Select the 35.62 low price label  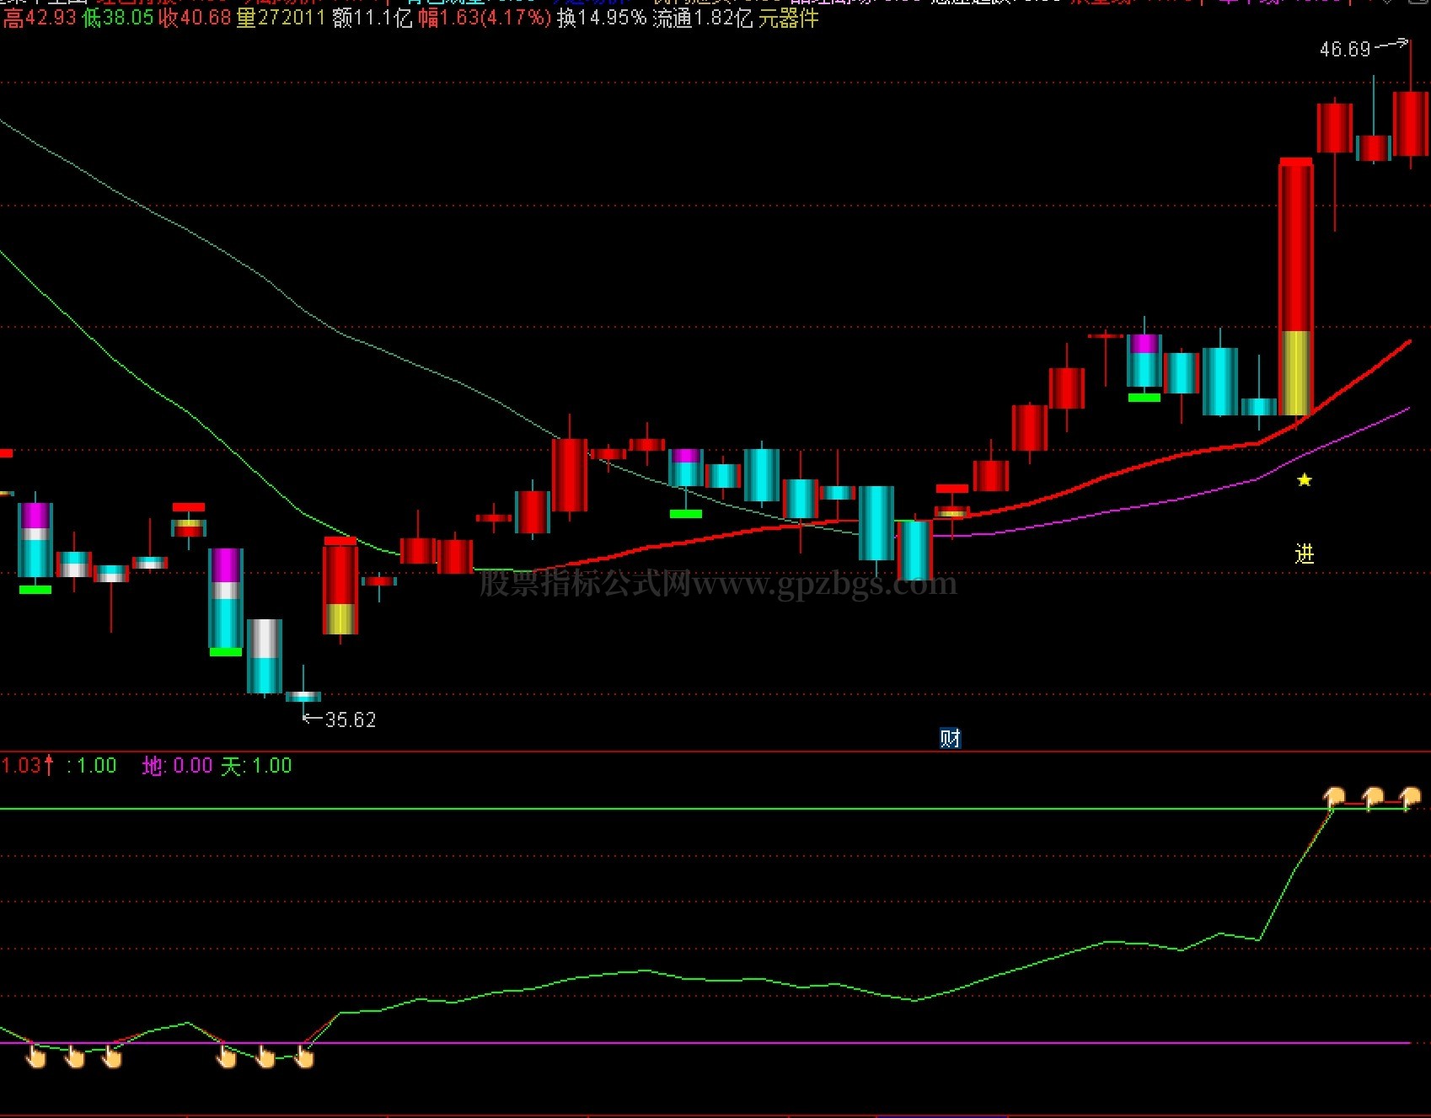coord(351,719)
